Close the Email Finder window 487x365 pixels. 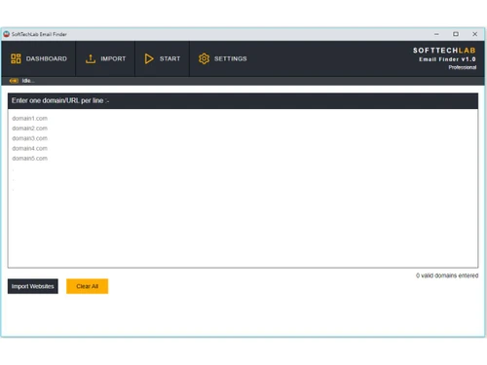(474, 34)
